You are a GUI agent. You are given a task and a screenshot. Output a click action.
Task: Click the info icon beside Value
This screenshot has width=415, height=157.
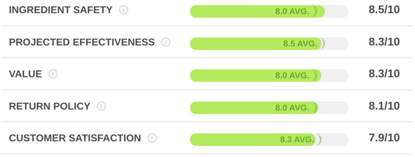click(x=53, y=74)
